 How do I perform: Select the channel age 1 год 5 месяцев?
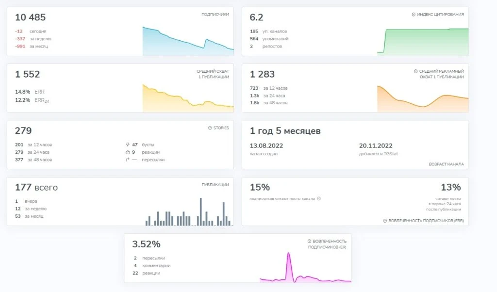click(285, 131)
